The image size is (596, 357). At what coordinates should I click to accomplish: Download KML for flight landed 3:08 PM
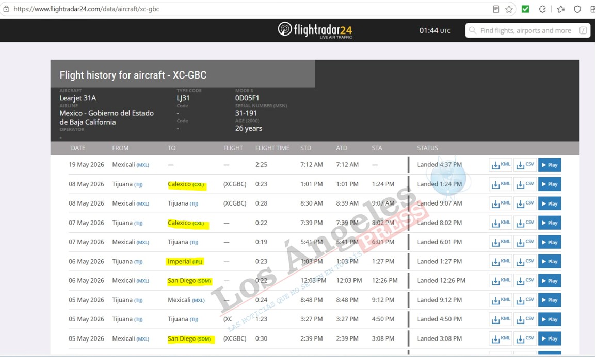[501, 339]
